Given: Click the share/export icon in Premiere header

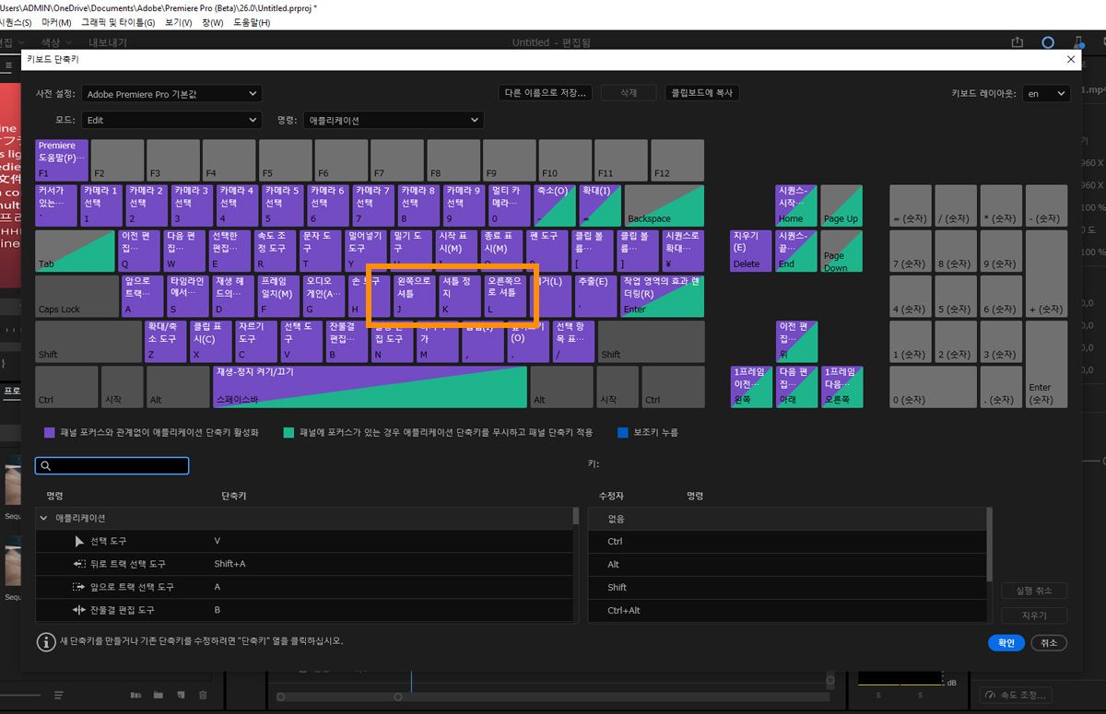Looking at the screenshot, I should coord(1018,42).
